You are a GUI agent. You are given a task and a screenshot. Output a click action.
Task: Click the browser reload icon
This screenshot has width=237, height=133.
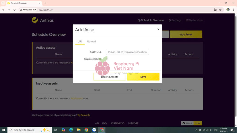pos(14,10)
